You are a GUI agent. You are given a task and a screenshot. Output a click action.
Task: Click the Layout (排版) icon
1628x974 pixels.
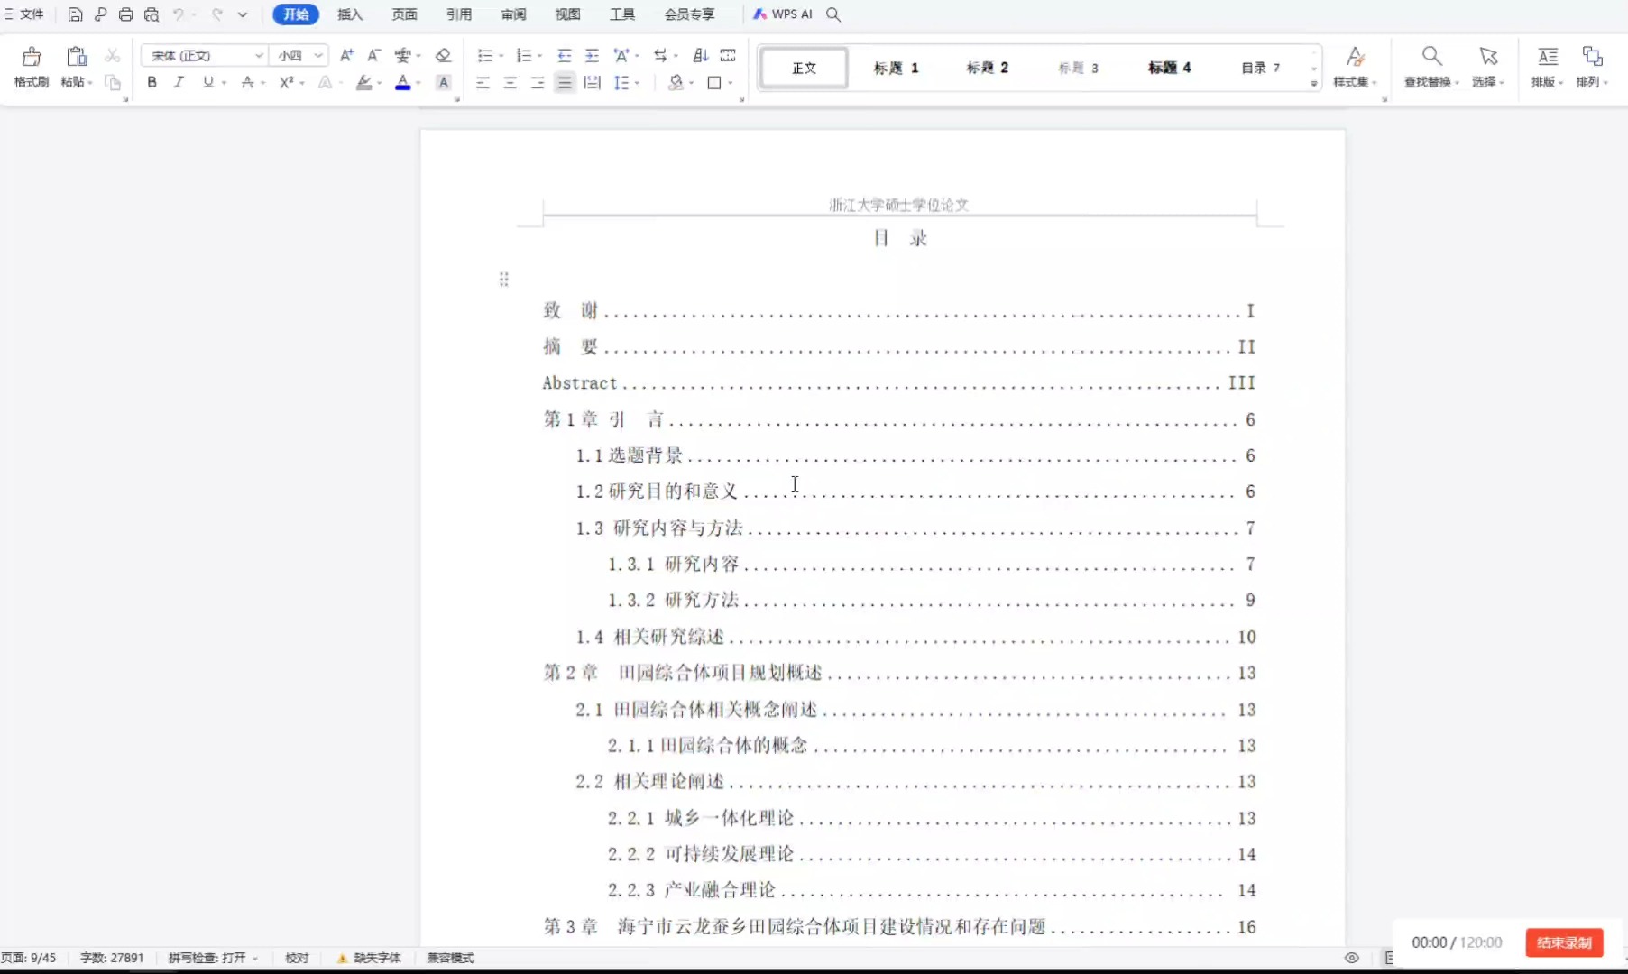[x=1548, y=57]
